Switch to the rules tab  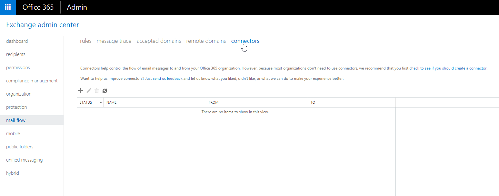[85, 41]
